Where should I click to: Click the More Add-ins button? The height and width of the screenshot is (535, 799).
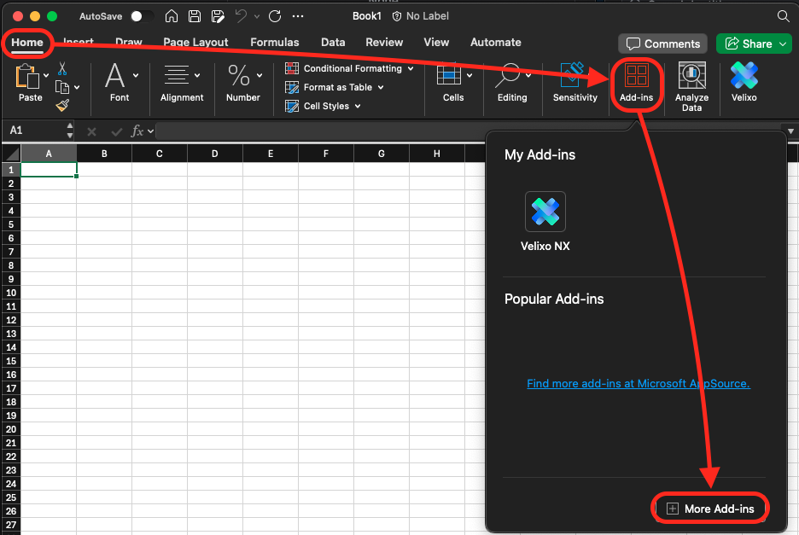pos(711,509)
